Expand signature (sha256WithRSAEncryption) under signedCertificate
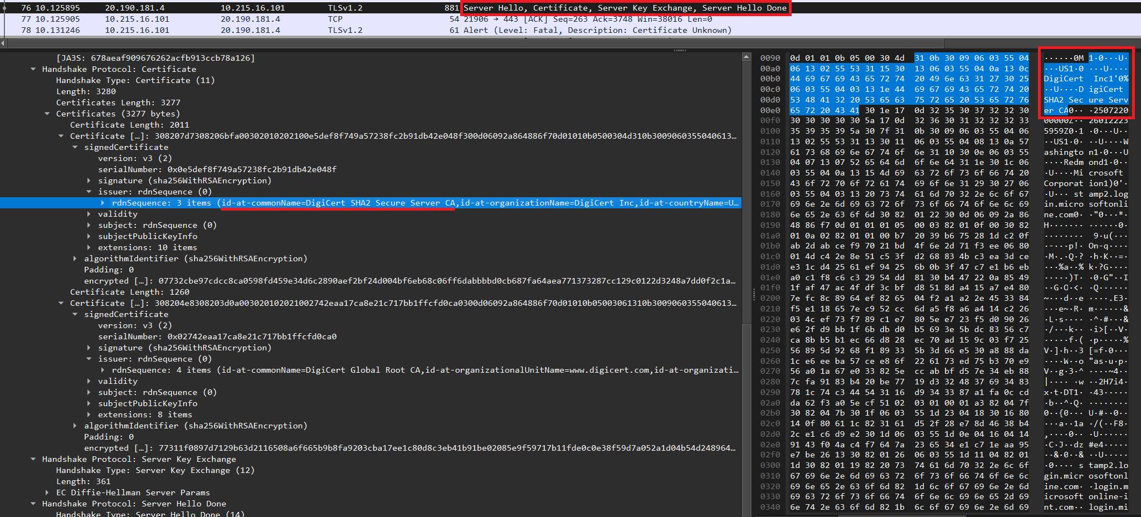 [89, 181]
